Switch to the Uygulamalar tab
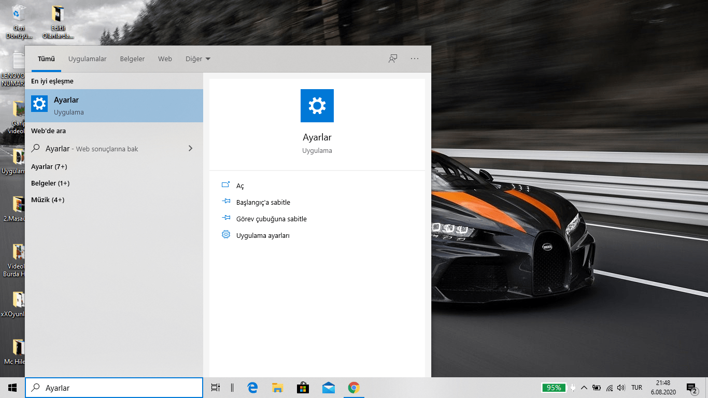708x398 pixels. pos(88,59)
